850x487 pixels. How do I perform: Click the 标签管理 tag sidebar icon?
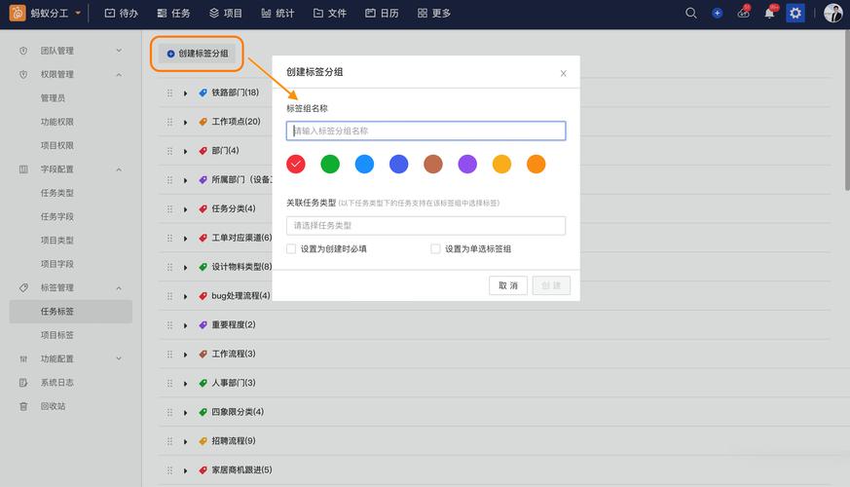(x=23, y=287)
